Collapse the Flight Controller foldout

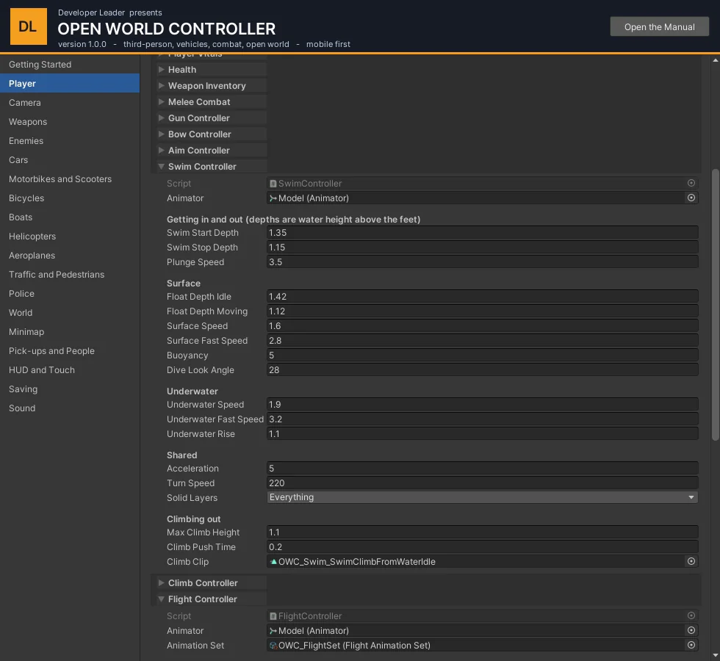point(161,599)
